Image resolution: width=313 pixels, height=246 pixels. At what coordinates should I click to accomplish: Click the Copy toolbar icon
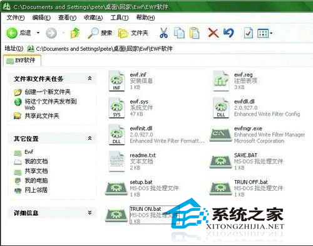179,33
